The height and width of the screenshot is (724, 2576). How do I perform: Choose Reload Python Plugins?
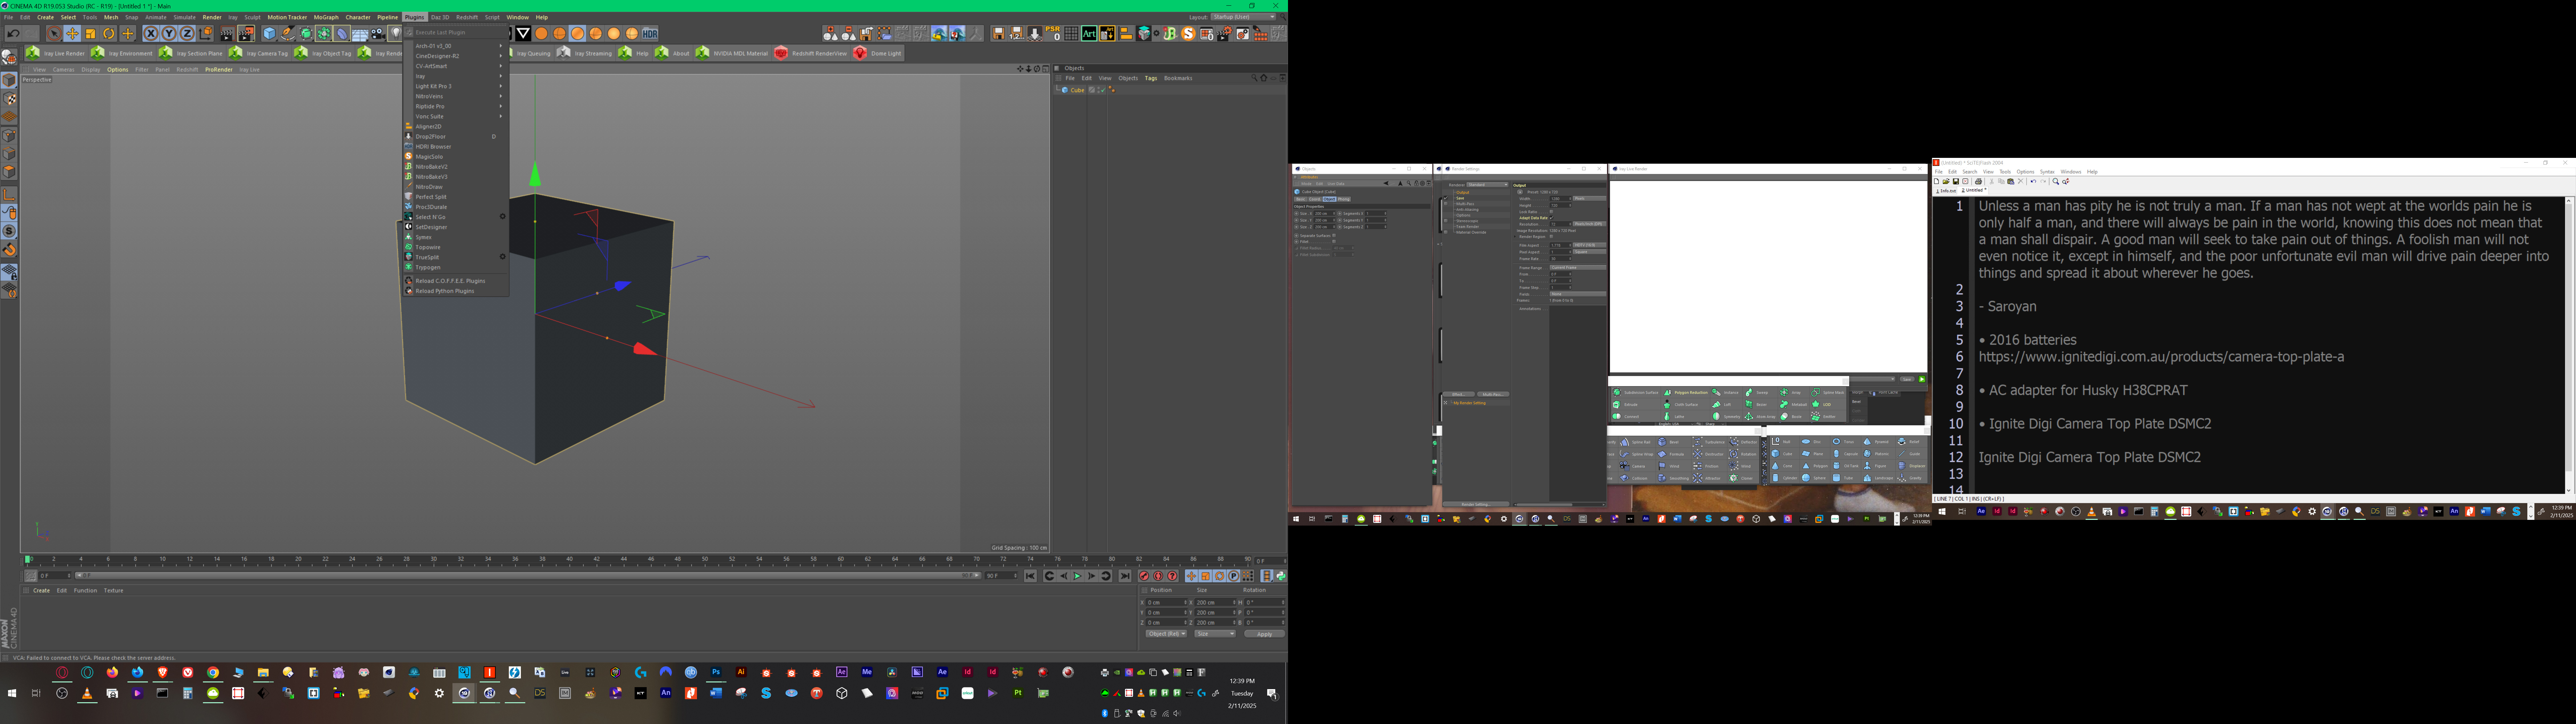pyautogui.click(x=456, y=291)
